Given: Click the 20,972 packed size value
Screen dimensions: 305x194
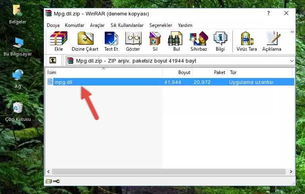Looking at the screenshot, I should (x=202, y=82).
